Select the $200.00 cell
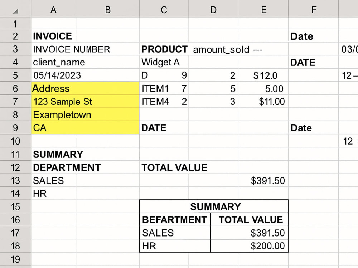The image size is (358, 268). [x=249, y=245]
